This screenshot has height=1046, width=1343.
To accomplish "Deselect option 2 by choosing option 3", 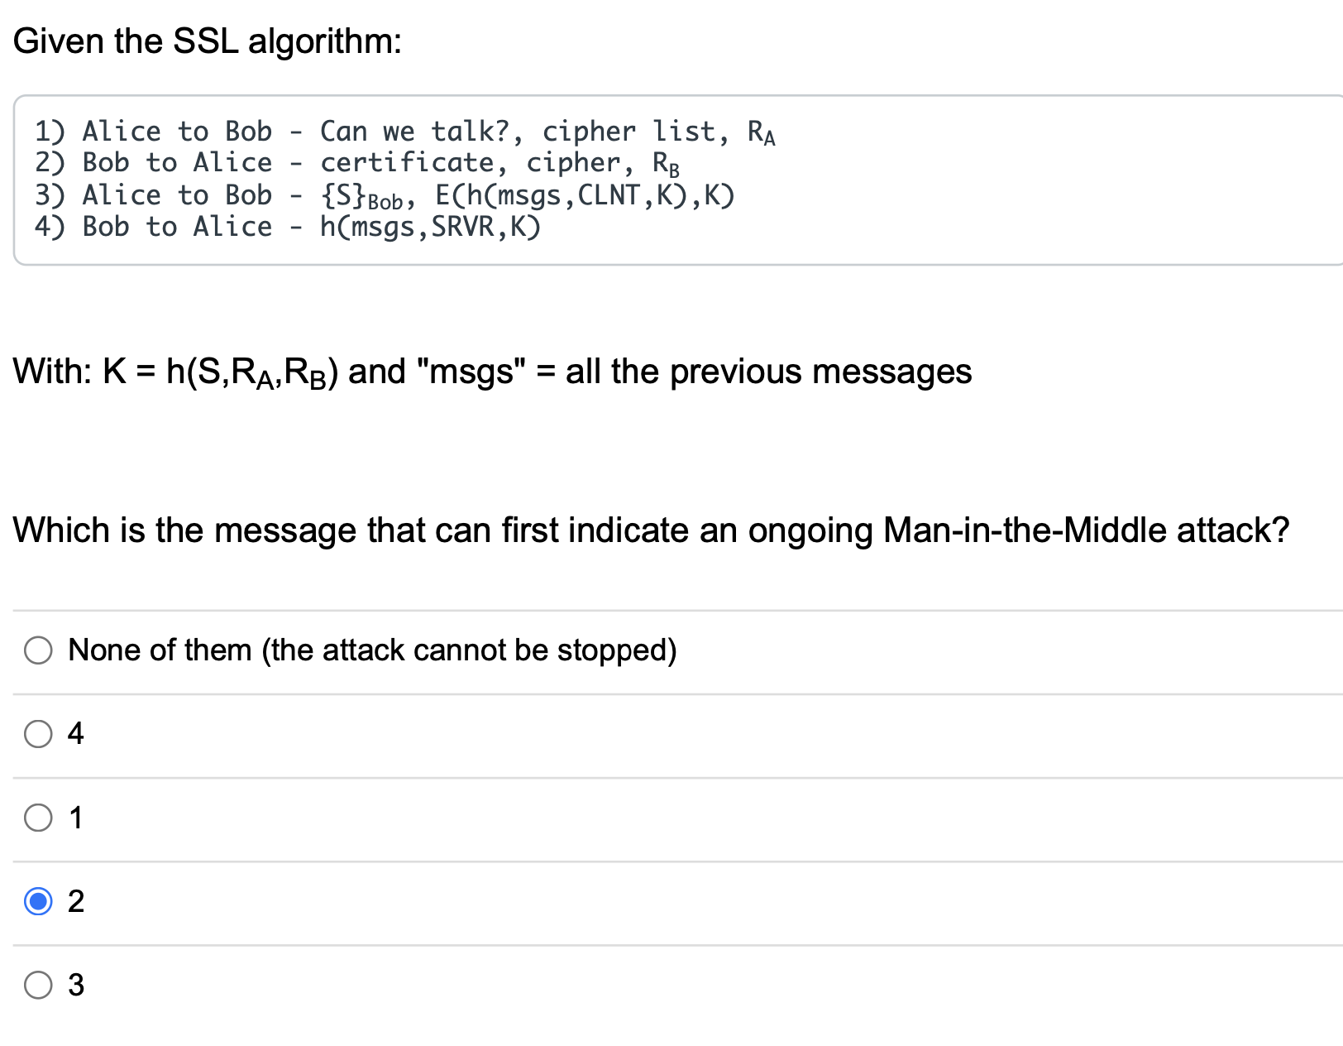I will click(x=36, y=986).
